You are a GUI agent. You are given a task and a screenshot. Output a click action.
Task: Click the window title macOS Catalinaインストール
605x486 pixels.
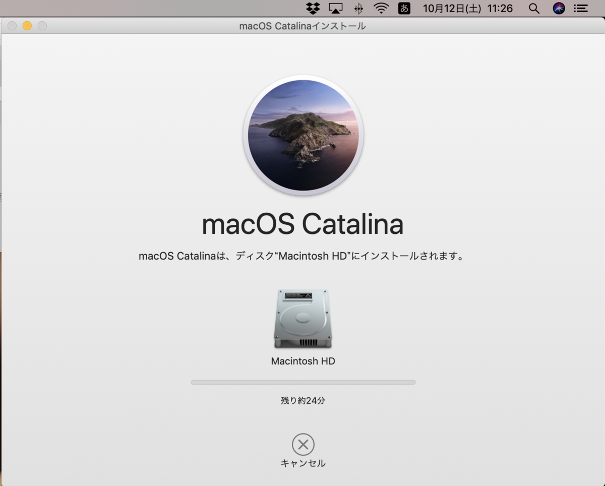(x=302, y=26)
